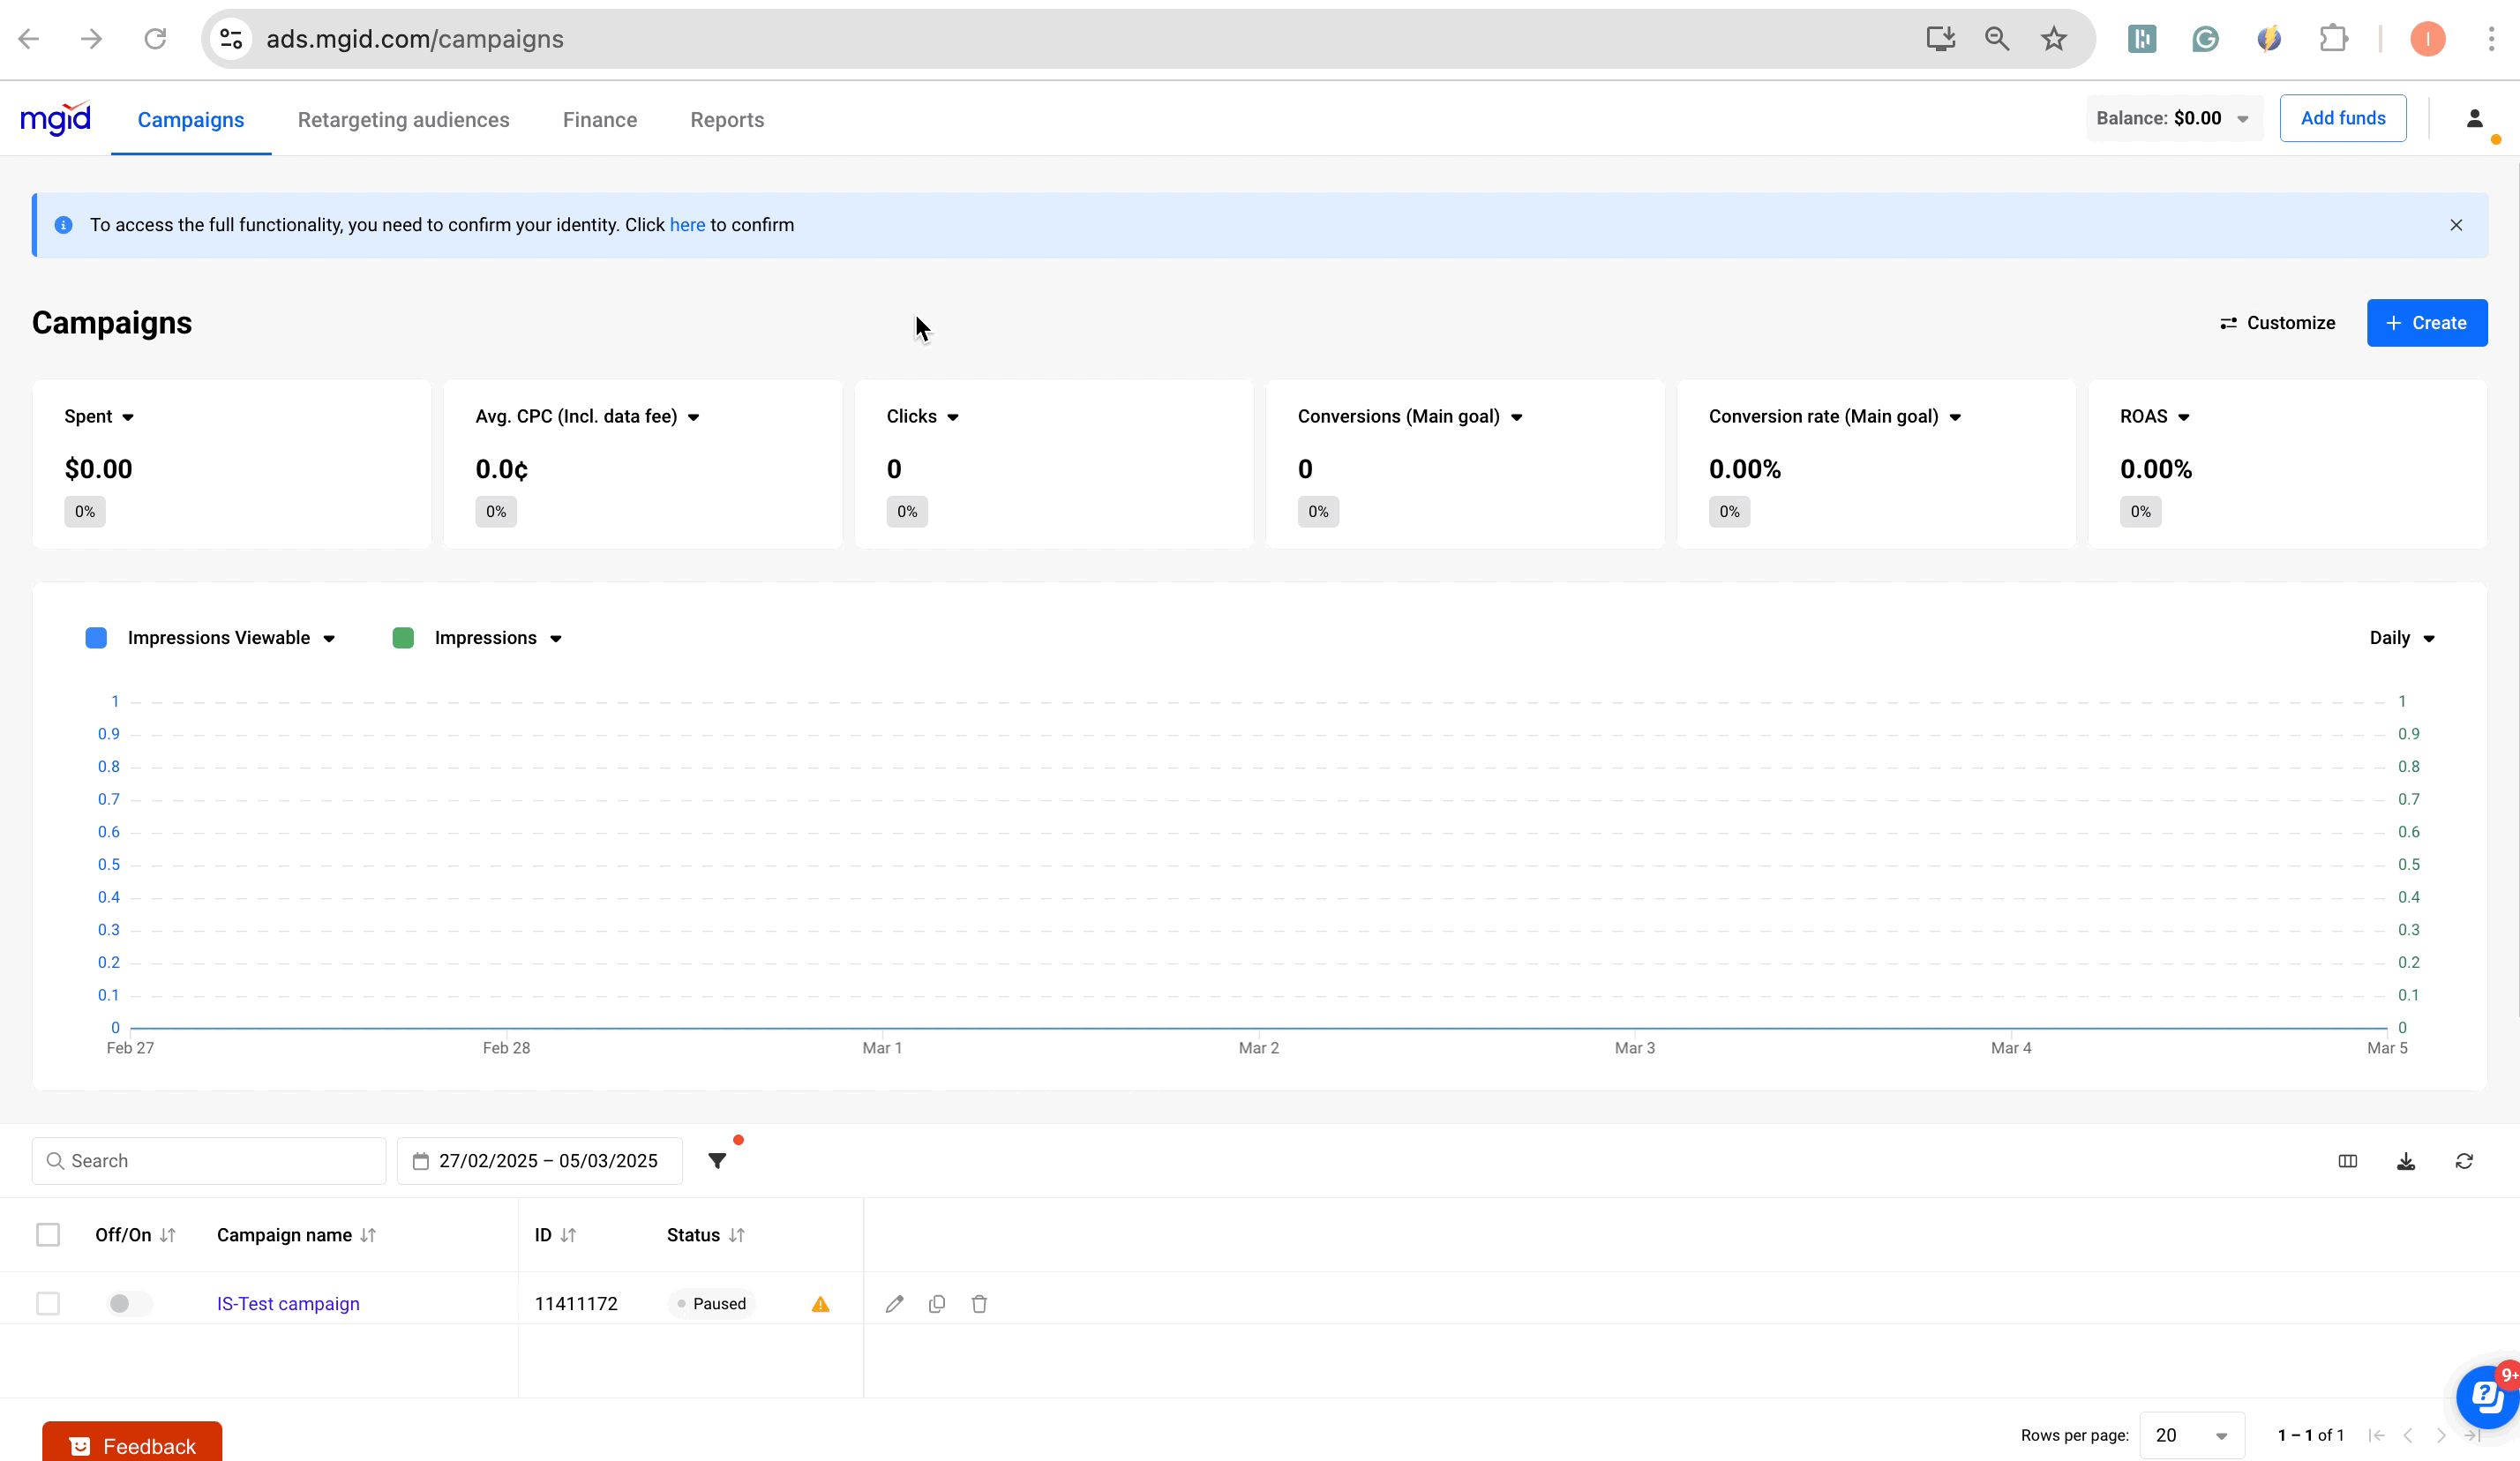This screenshot has height=1461, width=2520.
Task: Duplicate the campaign using the copy icon
Action: click(x=936, y=1303)
